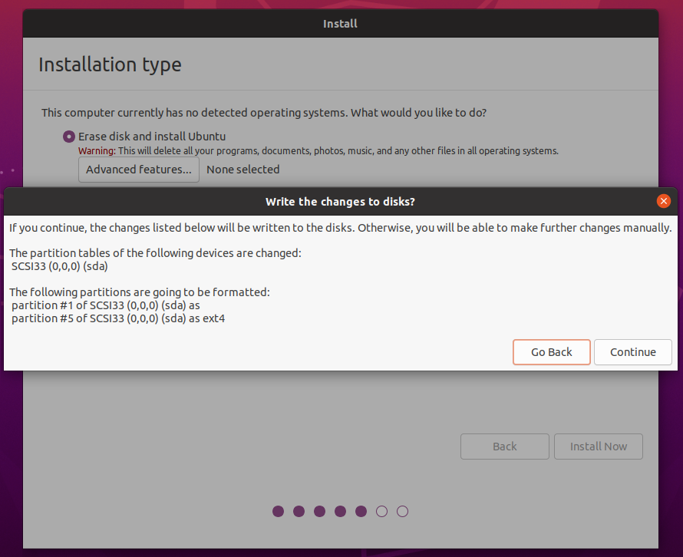Viewport: 683px width, 557px height.
Task: Click the fourth filled progress dot
Action: [x=341, y=511]
